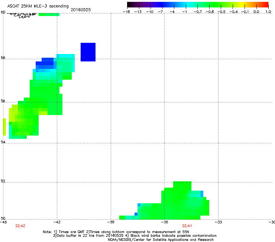
Task: Click the yellow-green sliver at the left edge
Action: [x=4, y=127]
